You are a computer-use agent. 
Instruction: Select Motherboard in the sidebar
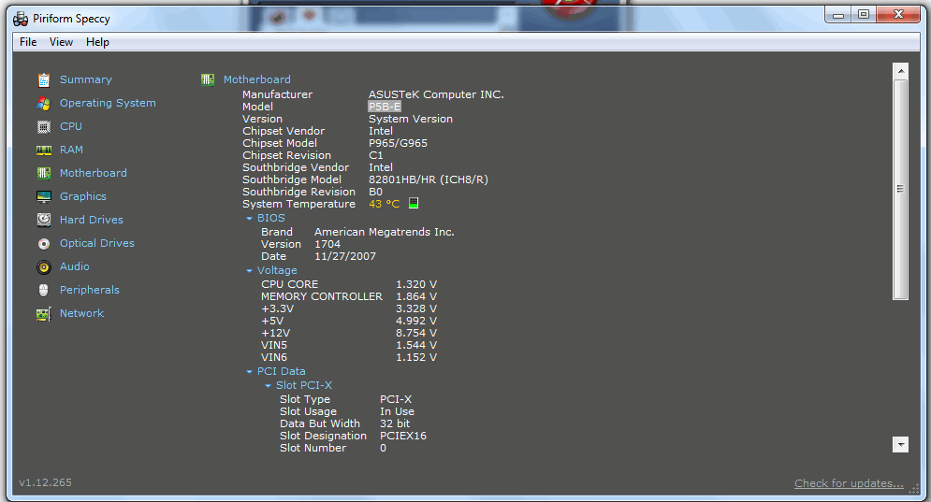pos(94,173)
